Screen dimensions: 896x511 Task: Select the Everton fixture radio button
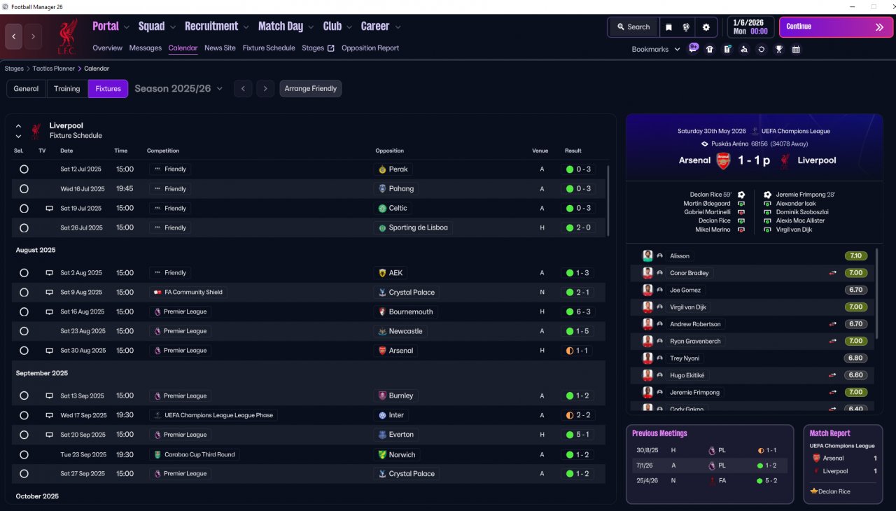[x=24, y=435]
